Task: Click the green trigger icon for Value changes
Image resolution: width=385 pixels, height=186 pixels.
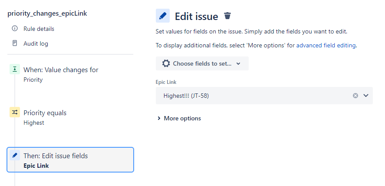Action: coord(15,69)
